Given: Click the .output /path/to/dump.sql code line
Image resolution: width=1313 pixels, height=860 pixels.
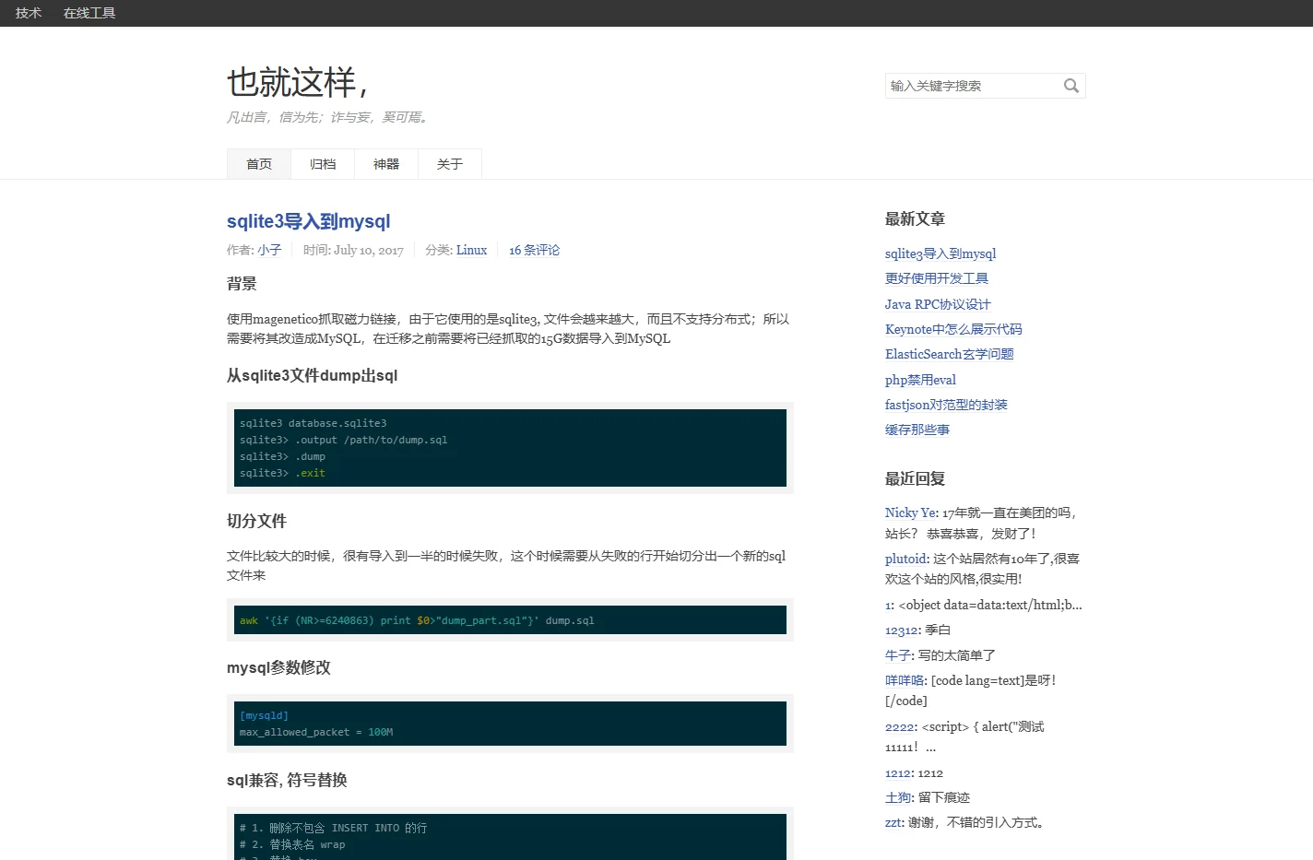Looking at the screenshot, I should (344, 440).
